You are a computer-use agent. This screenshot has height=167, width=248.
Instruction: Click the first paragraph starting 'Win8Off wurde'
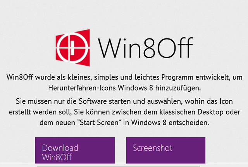pyautogui.click(x=124, y=83)
